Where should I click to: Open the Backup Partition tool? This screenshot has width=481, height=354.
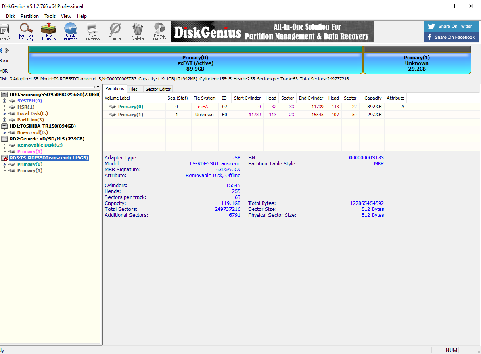(x=159, y=31)
